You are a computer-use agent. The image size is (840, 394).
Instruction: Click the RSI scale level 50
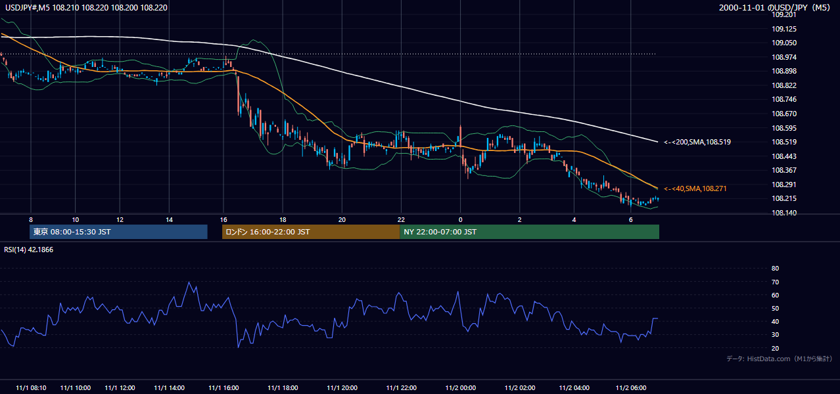[775, 308]
